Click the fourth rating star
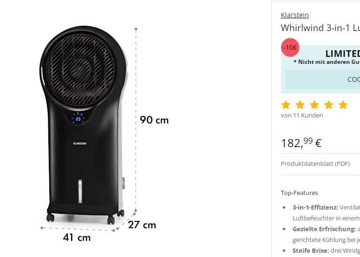Viewport: 360px width, 257px height. click(x=329, y=105)
